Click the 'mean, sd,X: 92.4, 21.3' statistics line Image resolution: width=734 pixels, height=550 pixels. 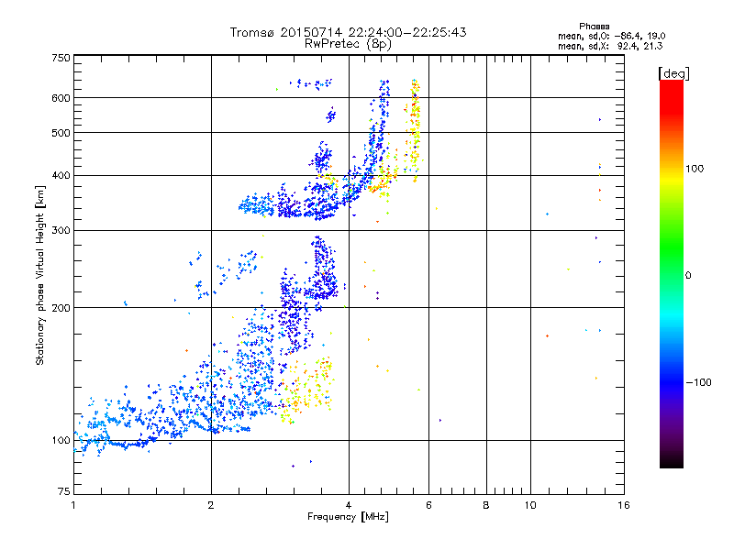pos(610,46)
